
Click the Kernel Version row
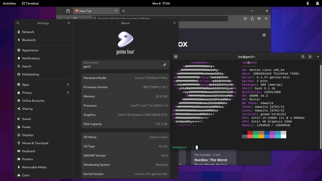(126, 174)
